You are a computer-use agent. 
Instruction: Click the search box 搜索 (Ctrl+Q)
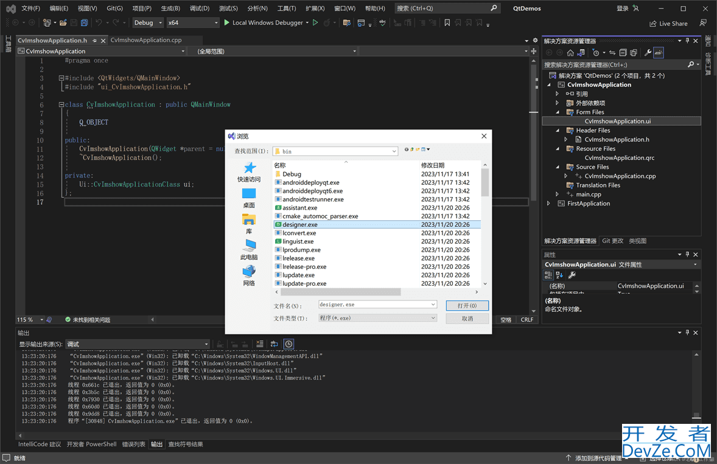click(447, 9)
